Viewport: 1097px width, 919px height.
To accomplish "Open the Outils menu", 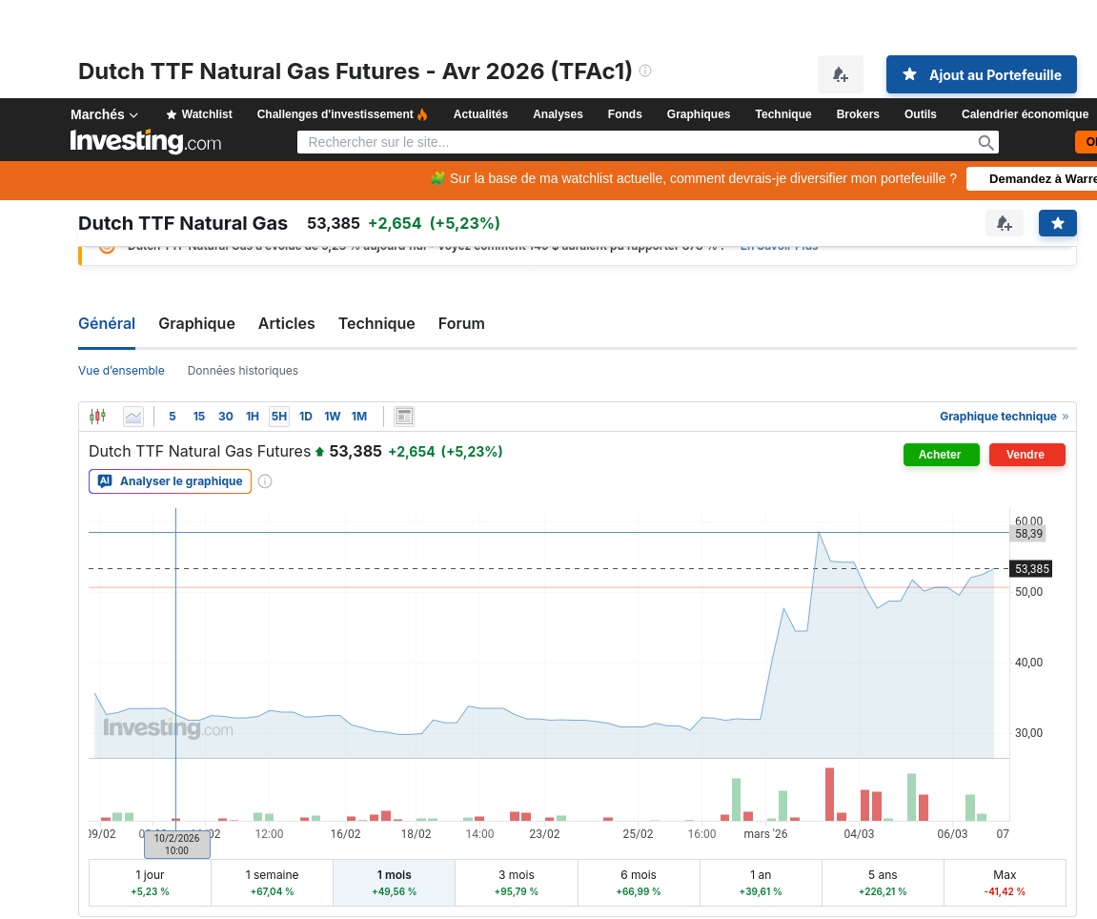I will tap(920, 114).
